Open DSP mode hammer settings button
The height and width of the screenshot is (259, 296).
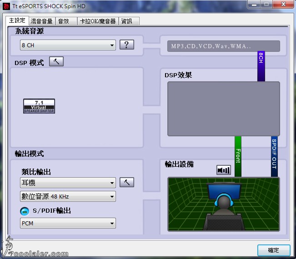pos(56,61)
